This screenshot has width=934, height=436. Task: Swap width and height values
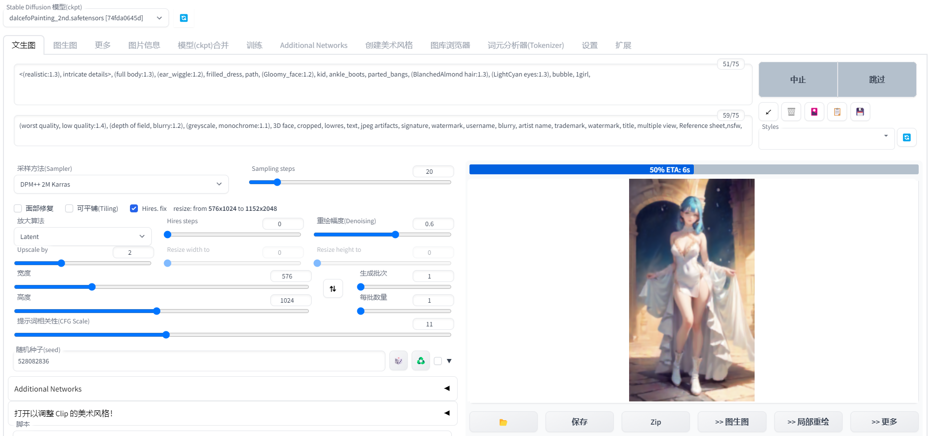pyautogui.click(x=333, y=289)
